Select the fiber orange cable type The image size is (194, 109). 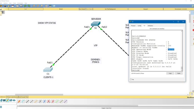pyautogui.click(x=36, y=101)
